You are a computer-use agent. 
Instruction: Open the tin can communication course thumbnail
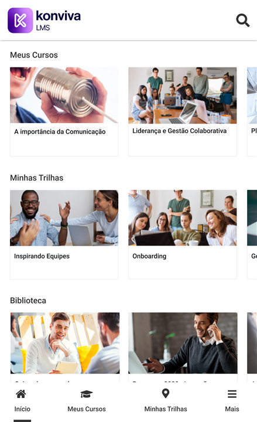point(64,96)
